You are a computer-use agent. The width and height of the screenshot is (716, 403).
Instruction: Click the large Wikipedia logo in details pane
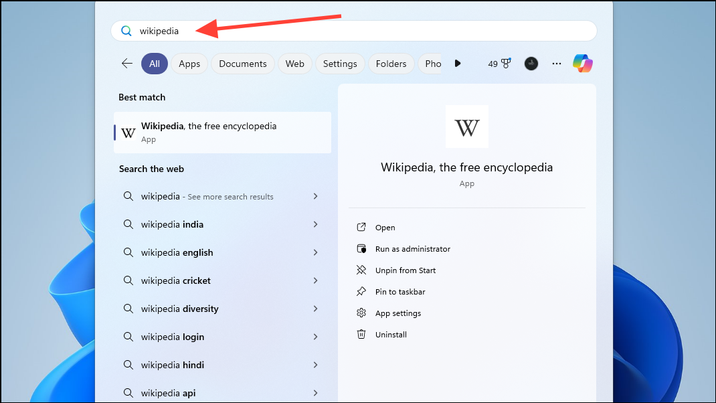(466, 127)
